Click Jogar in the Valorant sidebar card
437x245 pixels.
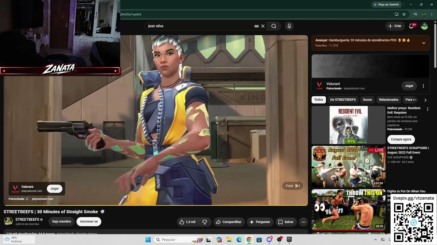pos(409,86)
